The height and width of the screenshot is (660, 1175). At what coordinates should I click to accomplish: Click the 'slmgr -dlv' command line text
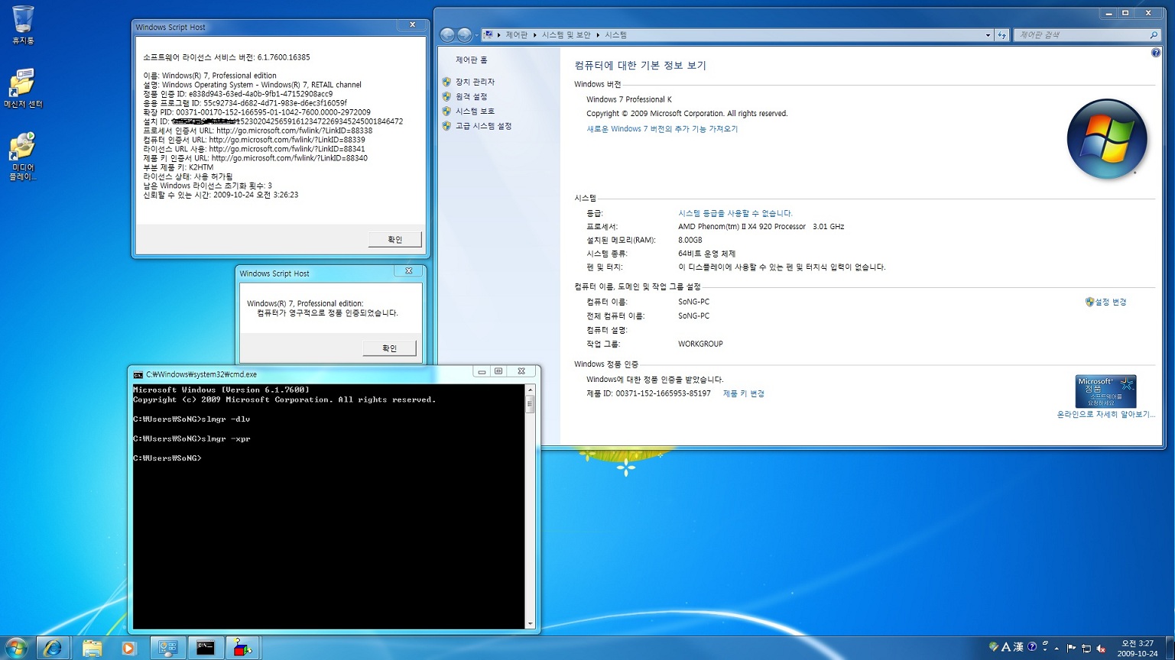coord(225,419)
